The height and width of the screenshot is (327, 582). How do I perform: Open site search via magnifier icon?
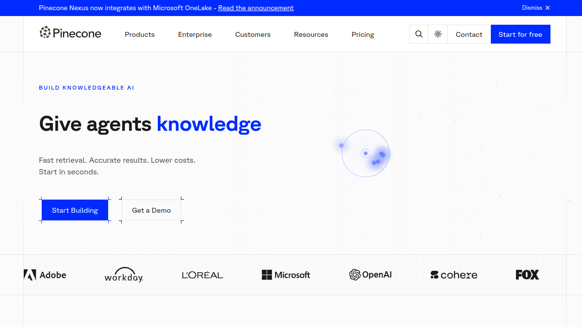(419, 34)
